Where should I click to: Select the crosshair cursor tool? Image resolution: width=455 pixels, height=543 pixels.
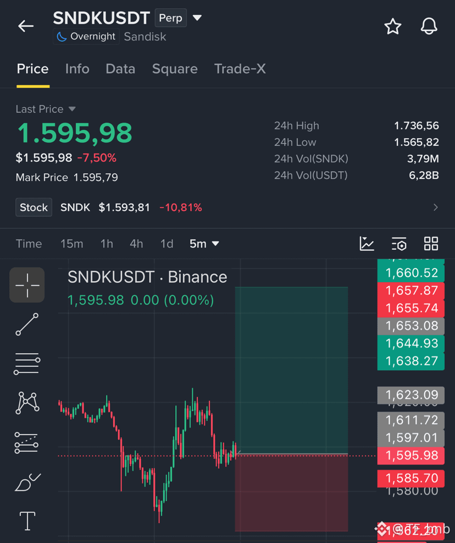click(27, 285)
